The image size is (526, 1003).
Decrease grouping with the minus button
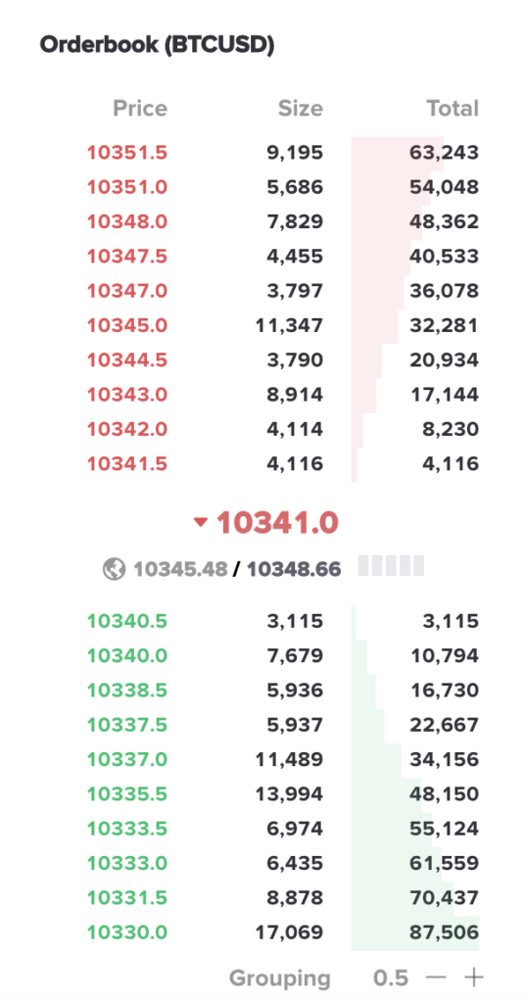pos(436,979)
